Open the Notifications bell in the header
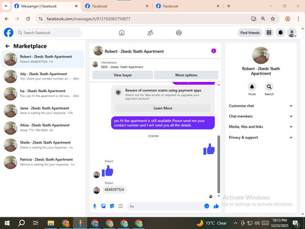The height and width of the screenshot is (229, 305). (x=281, y=32)
